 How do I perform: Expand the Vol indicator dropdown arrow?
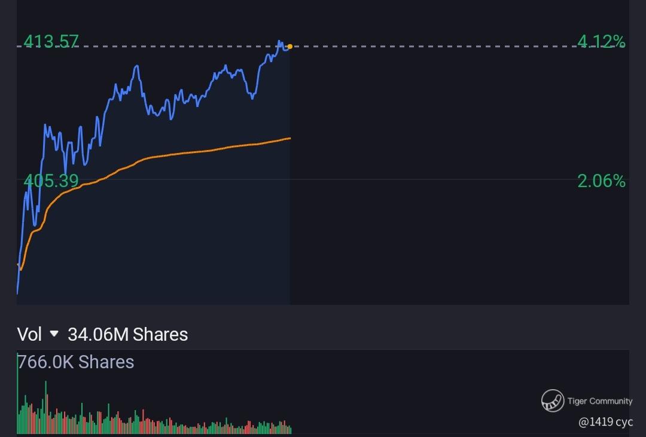[54, 334]
